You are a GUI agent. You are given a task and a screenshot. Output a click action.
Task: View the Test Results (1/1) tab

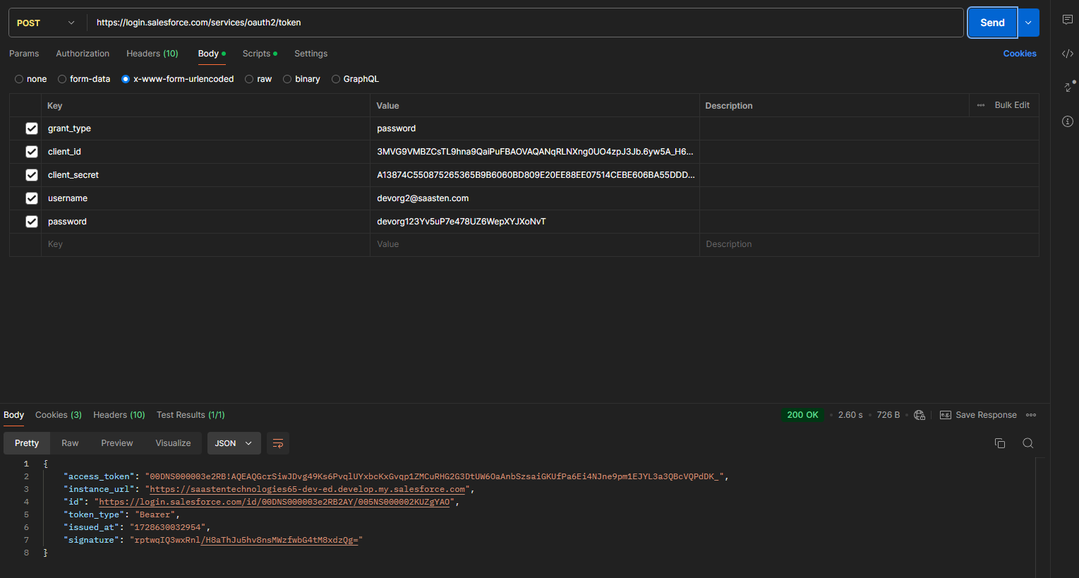tap(191, 415)
